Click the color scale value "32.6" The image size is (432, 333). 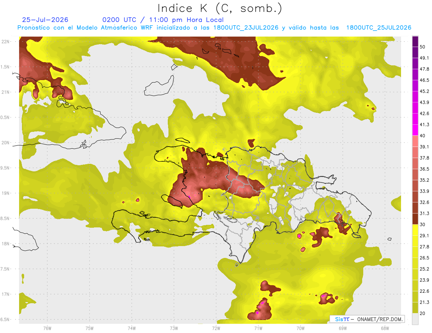(424, 202)
